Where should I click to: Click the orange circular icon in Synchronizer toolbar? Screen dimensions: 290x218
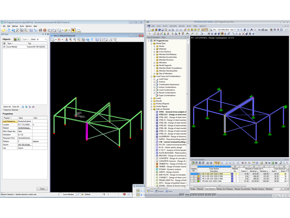click(45, 30)
